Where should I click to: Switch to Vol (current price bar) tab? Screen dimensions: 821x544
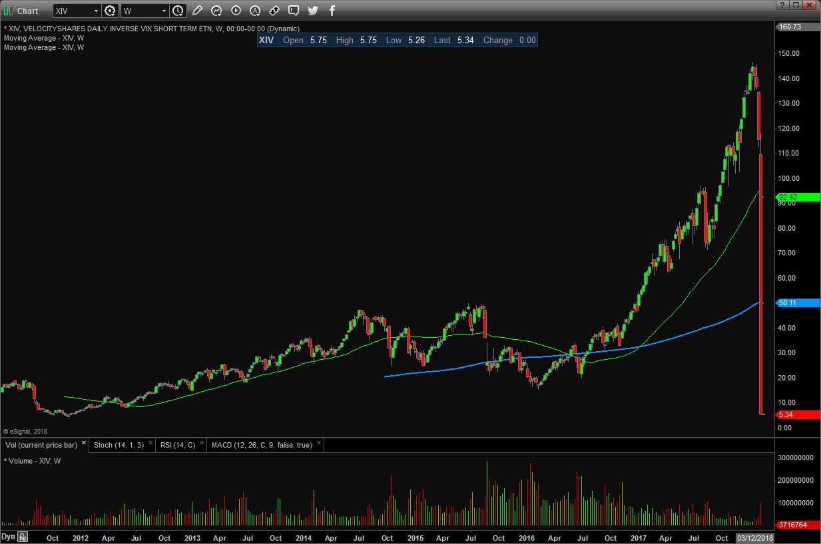(x=41, y=445)
